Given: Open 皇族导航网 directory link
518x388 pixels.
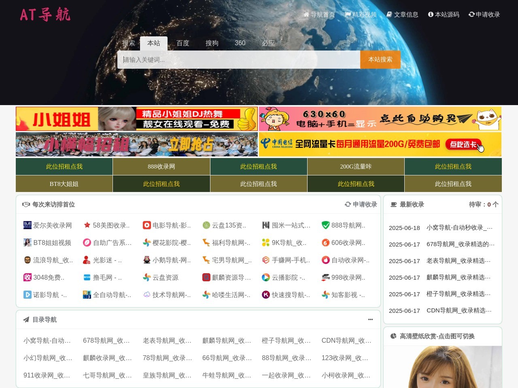Looking at the screenshot, I should pos(167,375).
